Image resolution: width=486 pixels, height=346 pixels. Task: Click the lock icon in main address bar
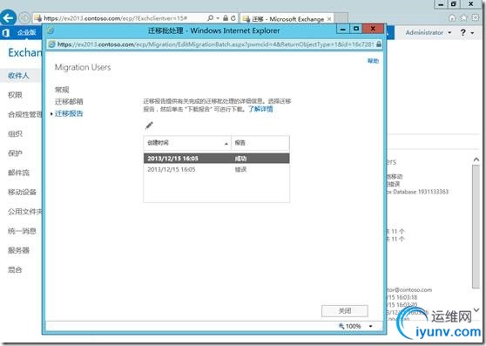click(226, 18)
